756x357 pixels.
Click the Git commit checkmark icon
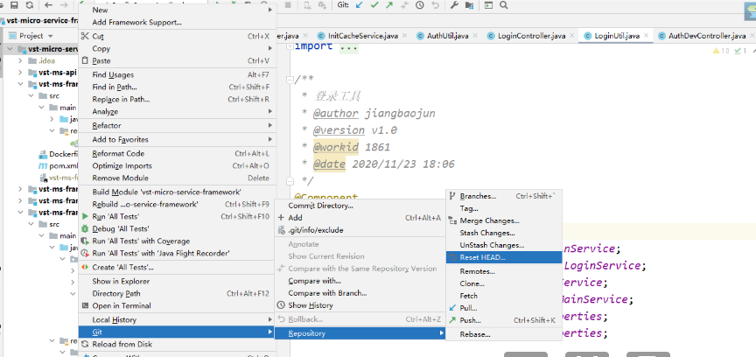click(375, 5)
